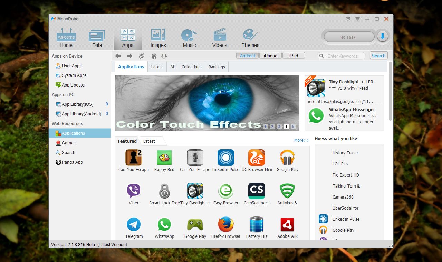Select the Latest sub-tab beside Featured

click(x=149, y=141)
